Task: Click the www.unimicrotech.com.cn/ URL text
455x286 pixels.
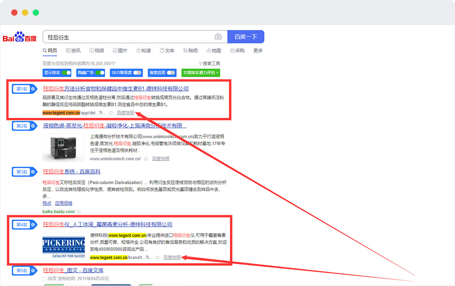Action: click(116, 159)
